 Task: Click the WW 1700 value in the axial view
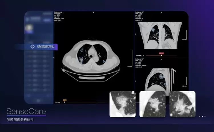[59, 14]
